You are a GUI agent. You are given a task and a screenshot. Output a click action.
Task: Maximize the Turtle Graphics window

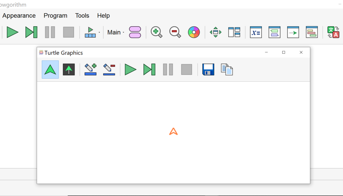click(x=284, y=52)
